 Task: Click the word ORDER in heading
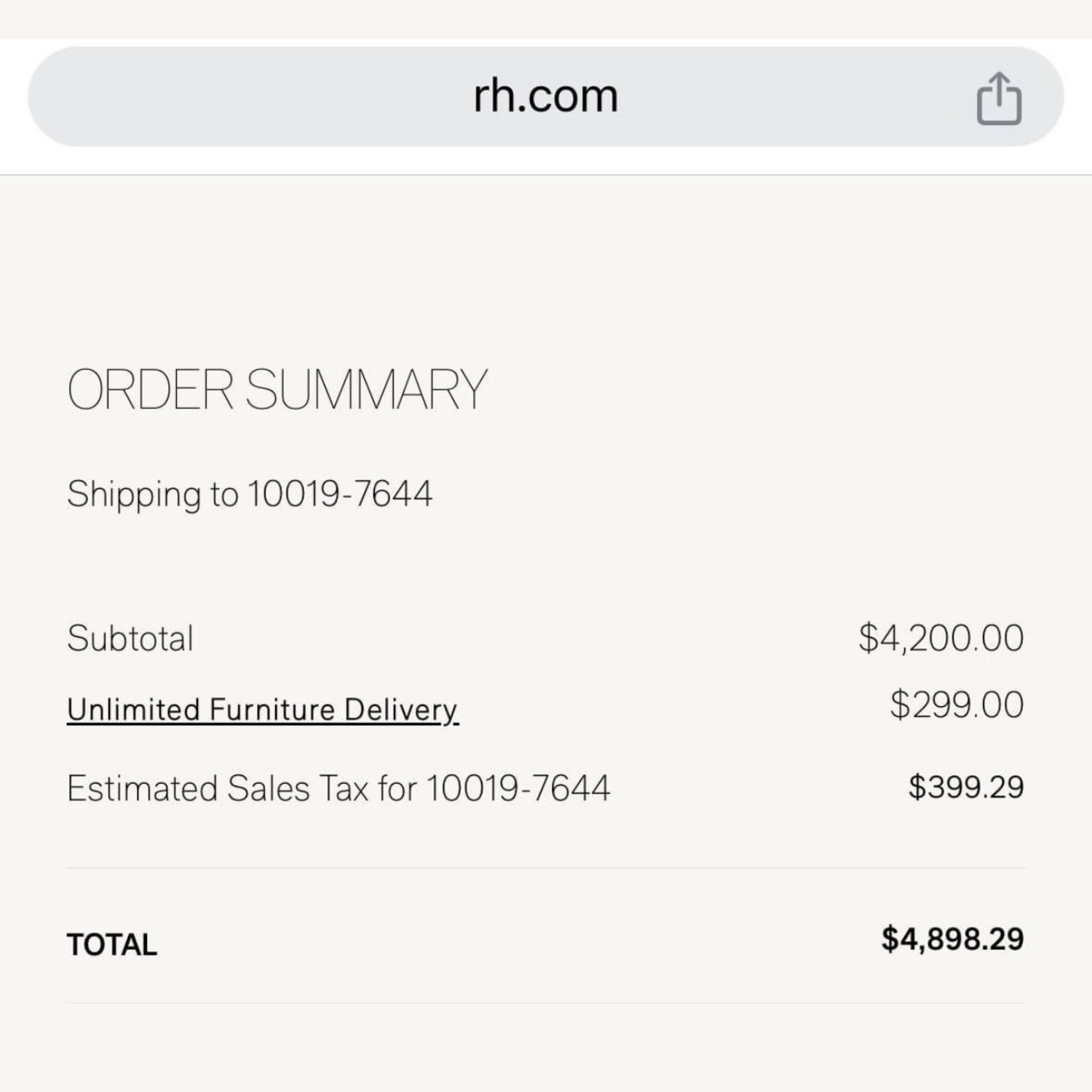(150, 389)
